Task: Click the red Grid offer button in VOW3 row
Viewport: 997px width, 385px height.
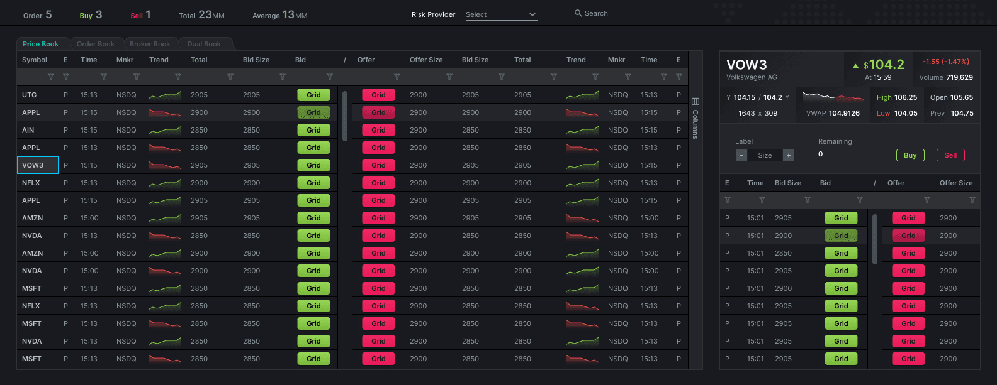Action: (378, 165)
